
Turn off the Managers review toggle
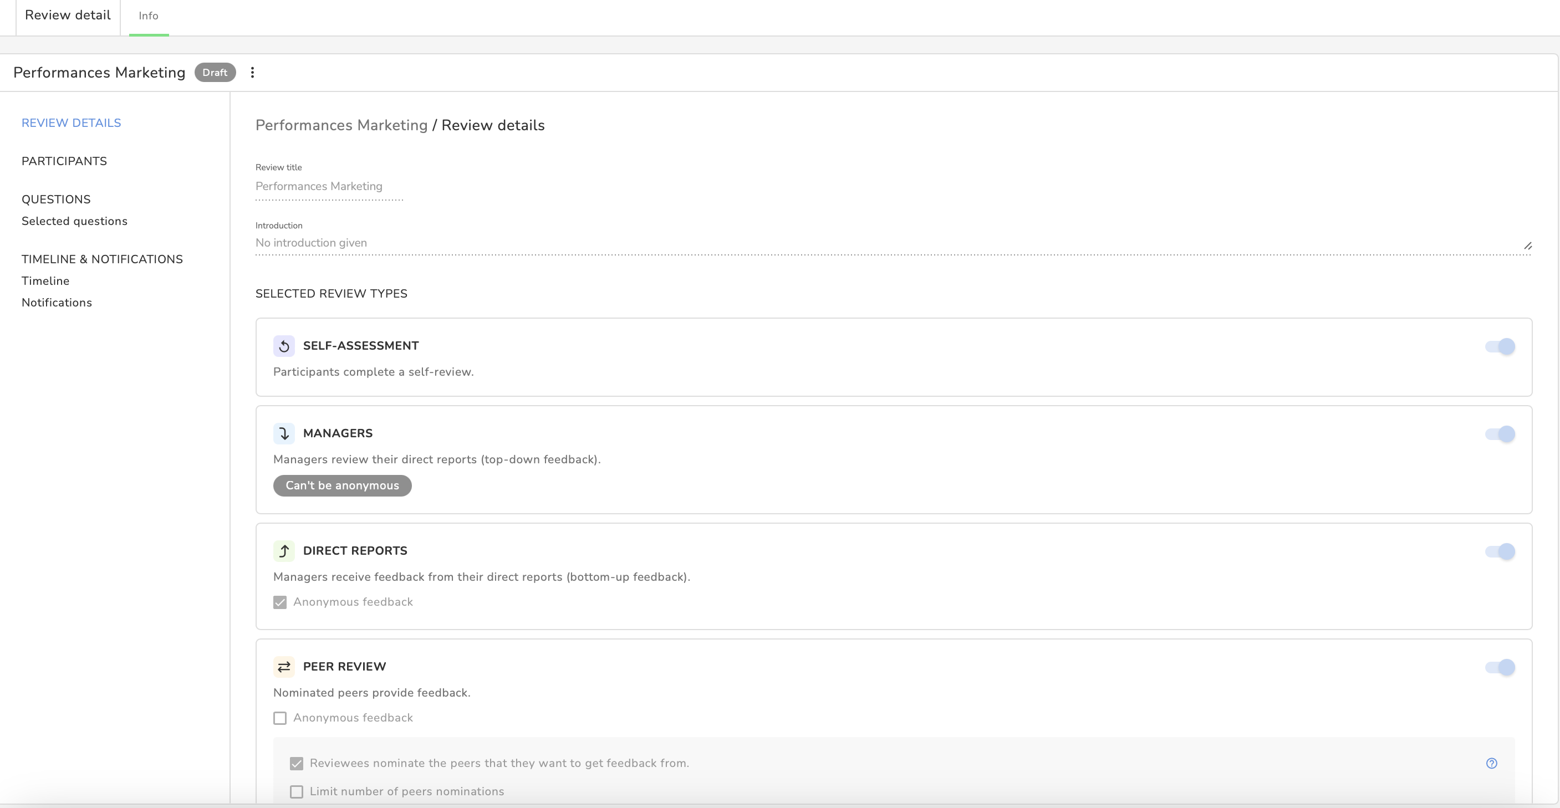tap(1500, 434)
